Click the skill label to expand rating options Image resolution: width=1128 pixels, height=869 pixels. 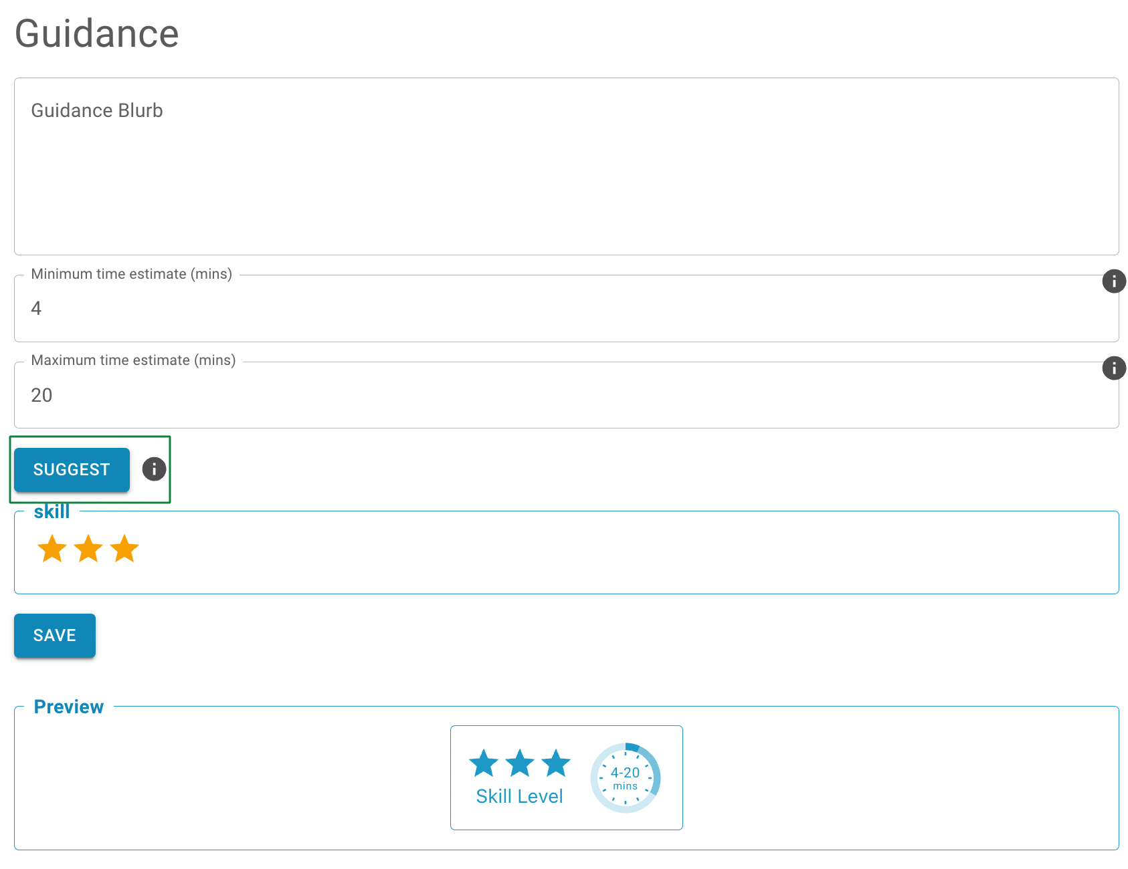tap(52, 511)
